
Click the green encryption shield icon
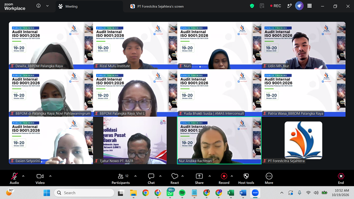pos(252,6)
